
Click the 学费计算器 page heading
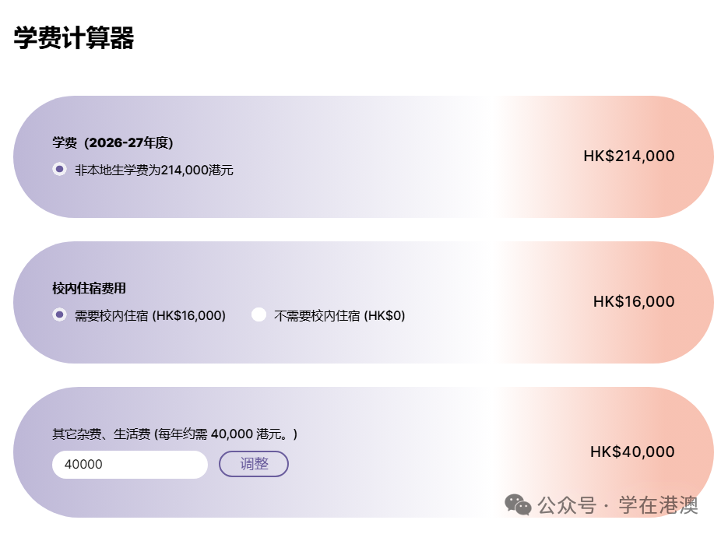[74, 37]
